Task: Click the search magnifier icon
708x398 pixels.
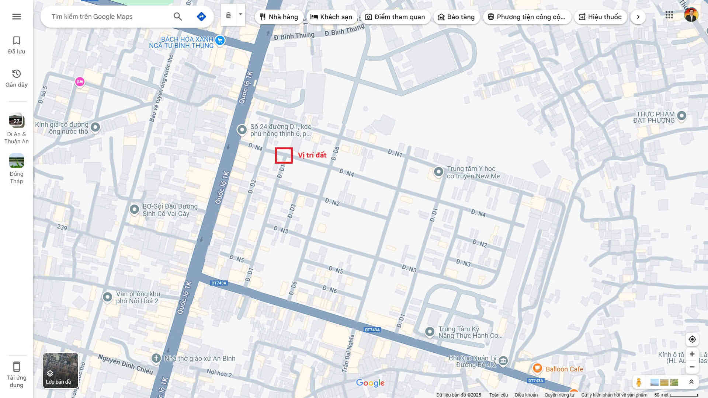Action: (178, 17)
